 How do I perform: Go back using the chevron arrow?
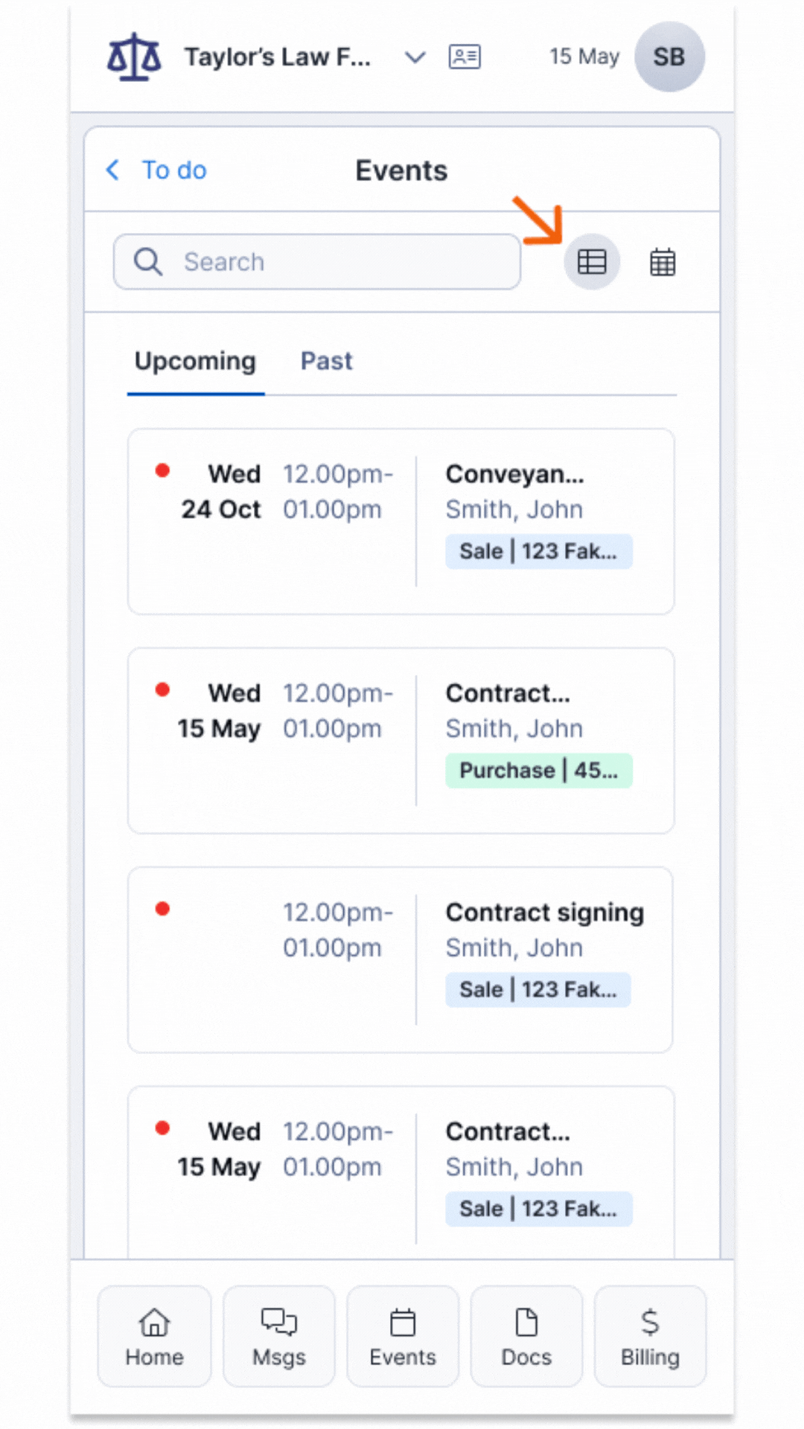coord(113,170)
